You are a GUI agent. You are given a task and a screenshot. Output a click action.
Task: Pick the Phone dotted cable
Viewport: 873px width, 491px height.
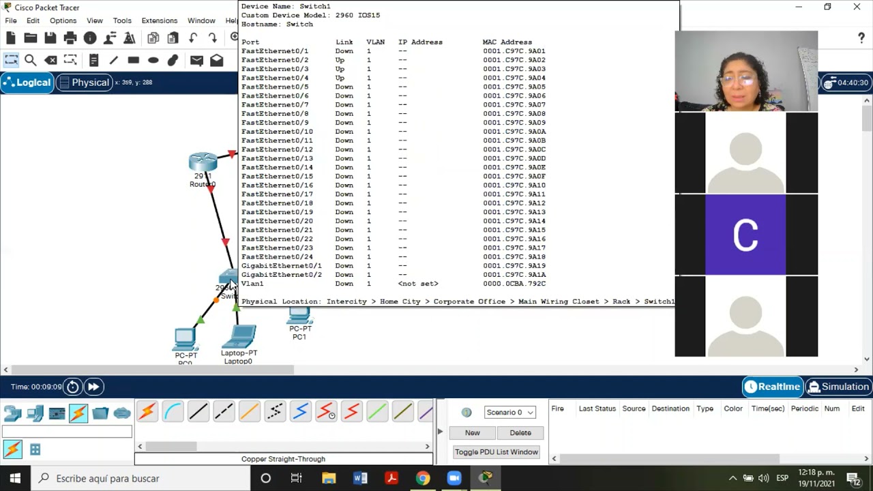click(x=275, y=412)
